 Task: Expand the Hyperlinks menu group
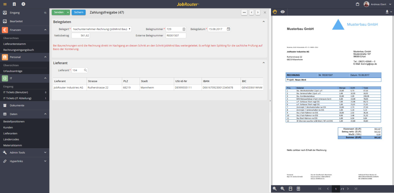45,161
